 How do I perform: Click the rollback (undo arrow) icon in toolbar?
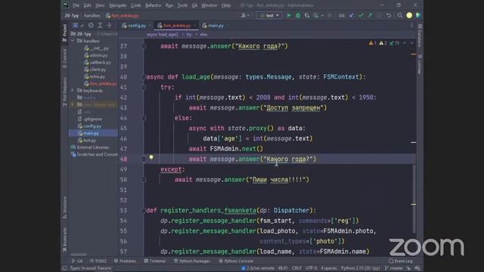[x=389, y=15]
